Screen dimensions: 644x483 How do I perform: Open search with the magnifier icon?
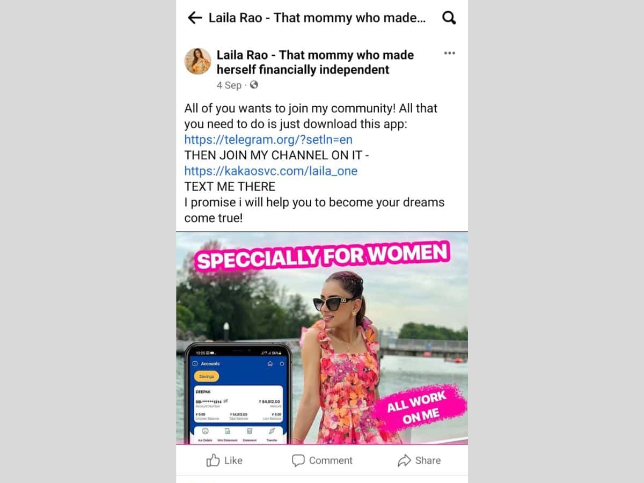[x=449, y=18]
